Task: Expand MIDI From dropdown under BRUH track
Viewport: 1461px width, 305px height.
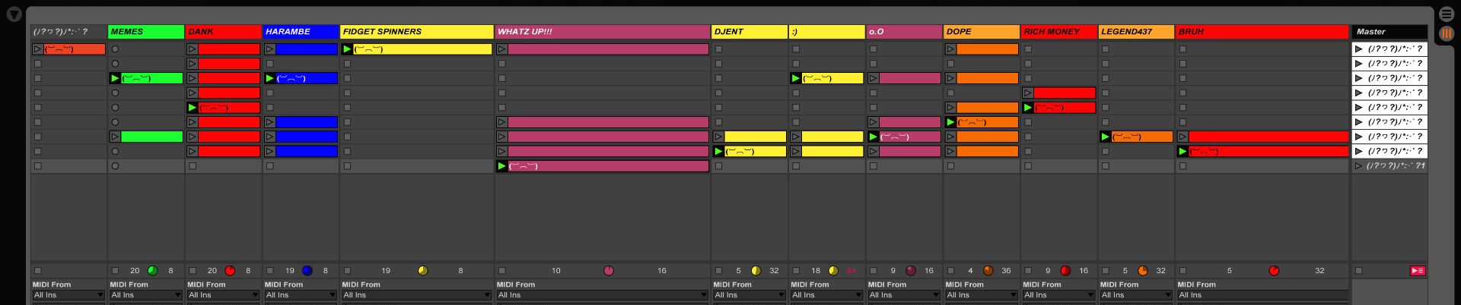Action: [1262, 295]
